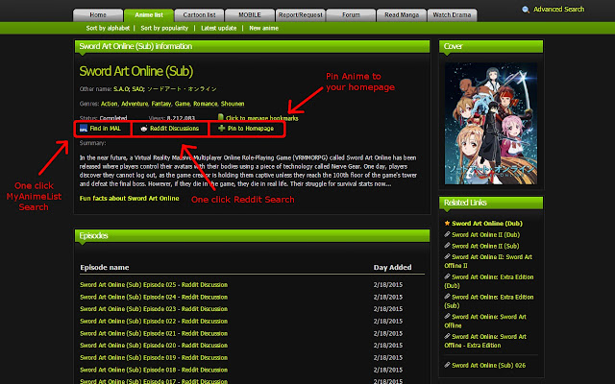The height and width of the screenshot is (384, 615).
Task: Click the S.A.O; SAO other name text
Action: click(129, 89)
